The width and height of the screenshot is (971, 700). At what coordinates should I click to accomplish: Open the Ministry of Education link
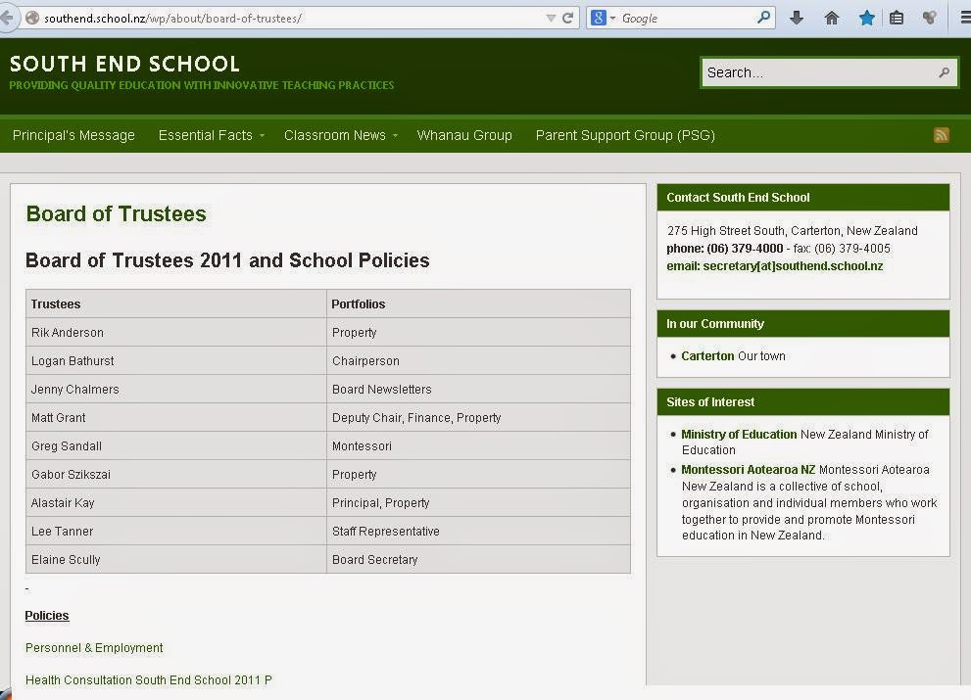[x=739, y=435]
